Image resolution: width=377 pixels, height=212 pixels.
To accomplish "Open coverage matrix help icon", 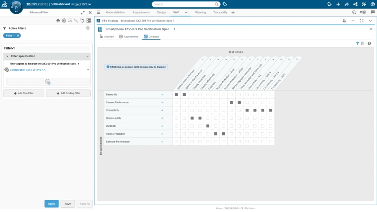I will [369, 44].
